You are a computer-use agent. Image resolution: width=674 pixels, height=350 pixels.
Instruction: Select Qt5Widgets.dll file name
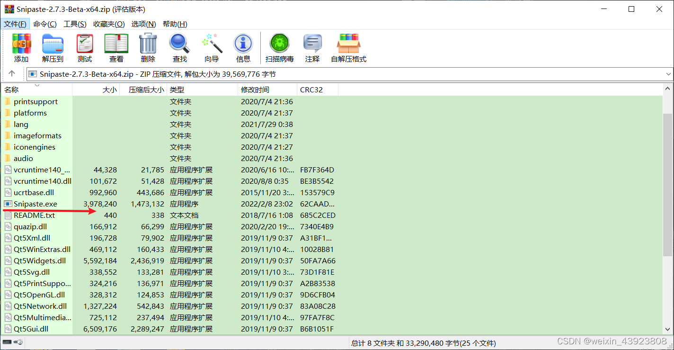[x=40, y=260]
